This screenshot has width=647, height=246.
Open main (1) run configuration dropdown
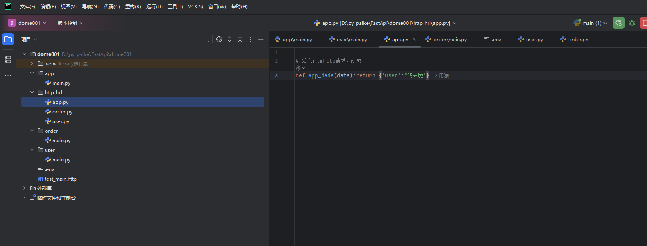click(x=591, y=23)
